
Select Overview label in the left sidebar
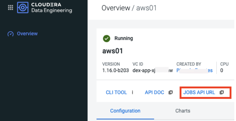(27, 34)
